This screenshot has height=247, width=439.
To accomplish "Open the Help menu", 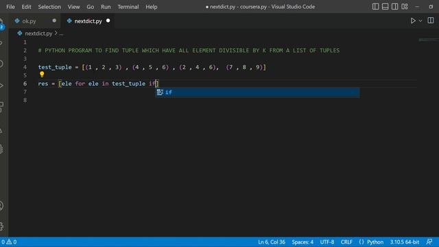I will click(x=151, y=7).
